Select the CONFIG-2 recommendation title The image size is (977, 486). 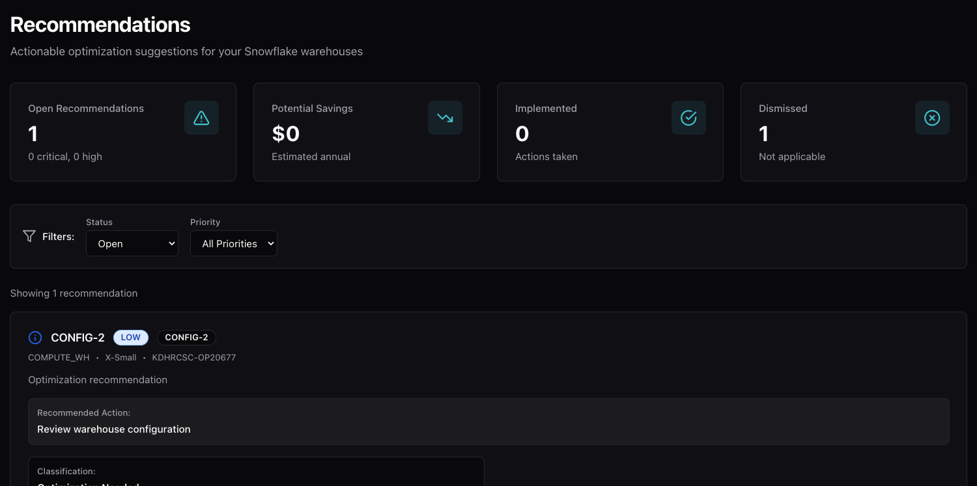tap(78, 338)
